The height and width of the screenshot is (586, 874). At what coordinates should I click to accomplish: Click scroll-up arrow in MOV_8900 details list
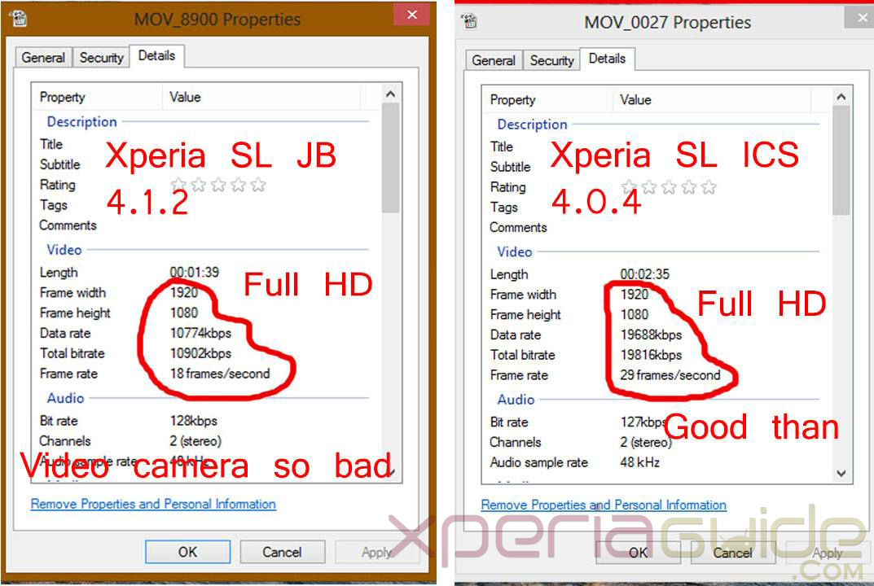click(x=391, y=94)
